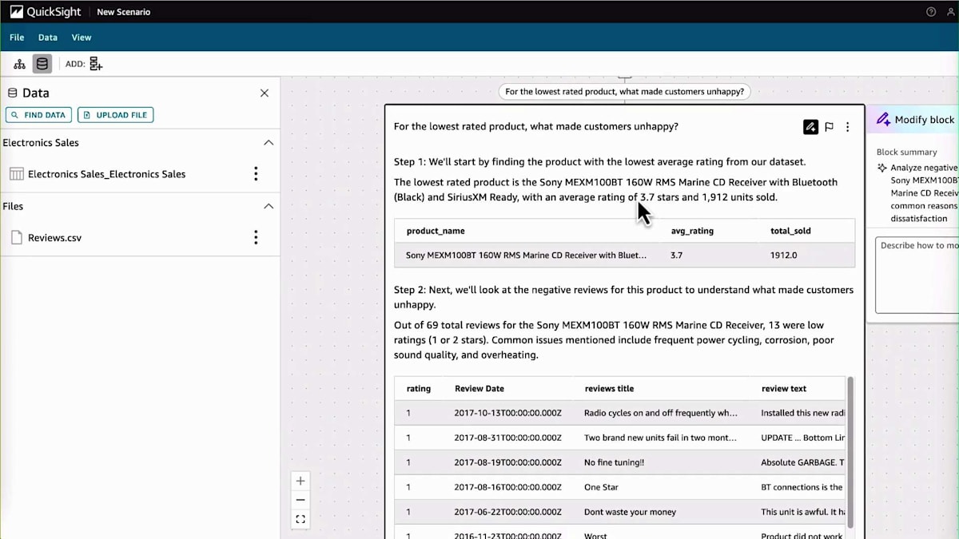Click the question pill above block
The width and height of the screenshot is (959, 539).
point(624,92)
